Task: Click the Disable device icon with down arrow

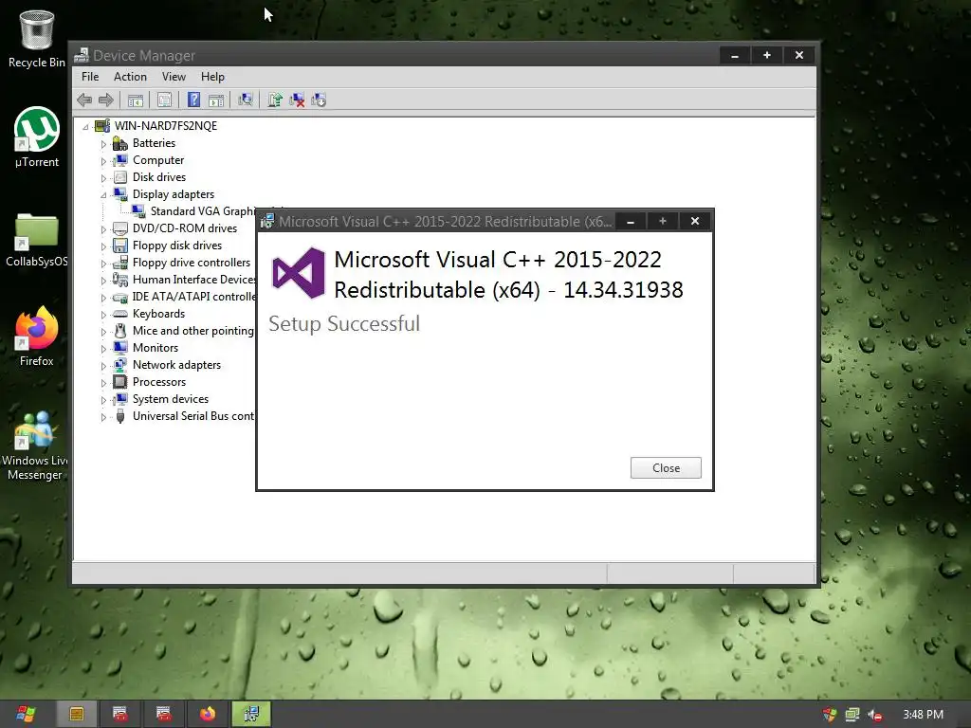Action: tap(319, 100)
